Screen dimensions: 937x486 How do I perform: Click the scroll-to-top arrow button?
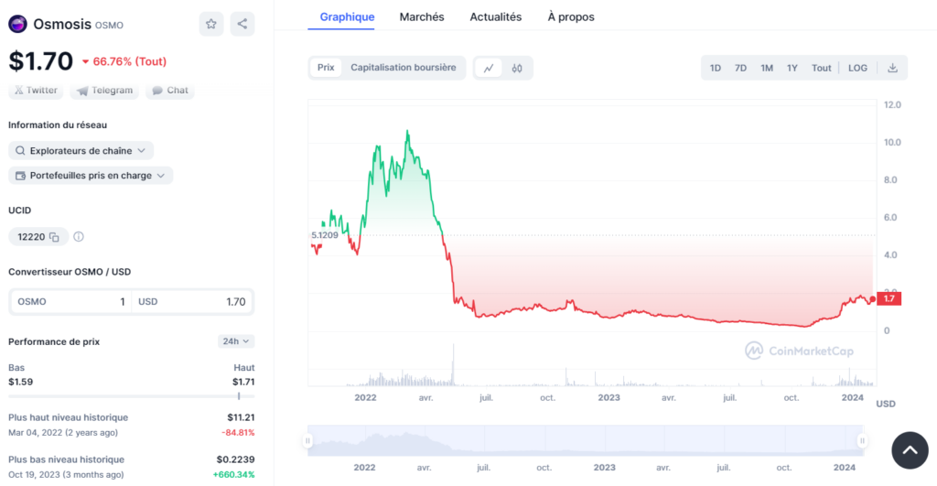point(910,450)
